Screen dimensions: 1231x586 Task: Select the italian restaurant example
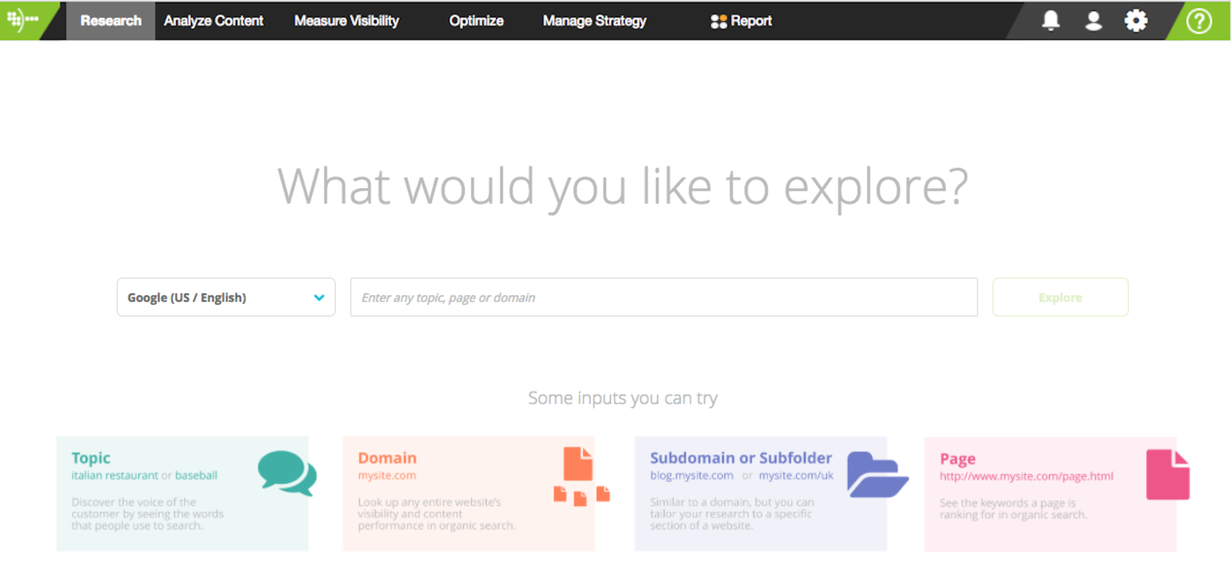[x=114, y=475]
